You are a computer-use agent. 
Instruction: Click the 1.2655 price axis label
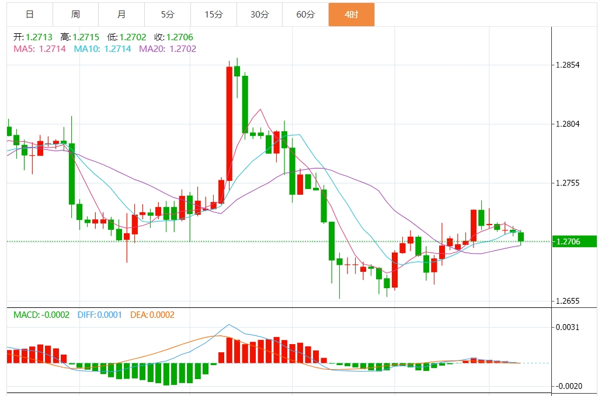[568, 302]
